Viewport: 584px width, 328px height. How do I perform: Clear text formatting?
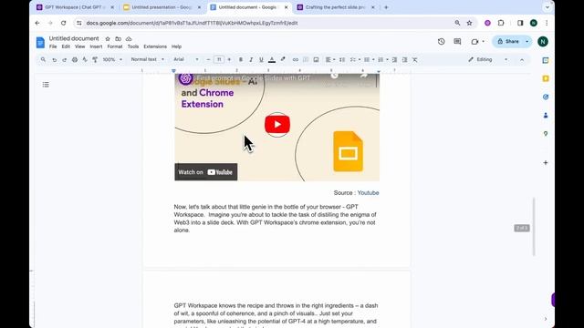(414, 59)
